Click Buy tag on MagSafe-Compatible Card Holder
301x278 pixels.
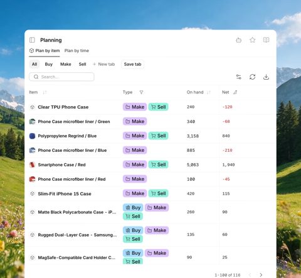click(133, 253)
